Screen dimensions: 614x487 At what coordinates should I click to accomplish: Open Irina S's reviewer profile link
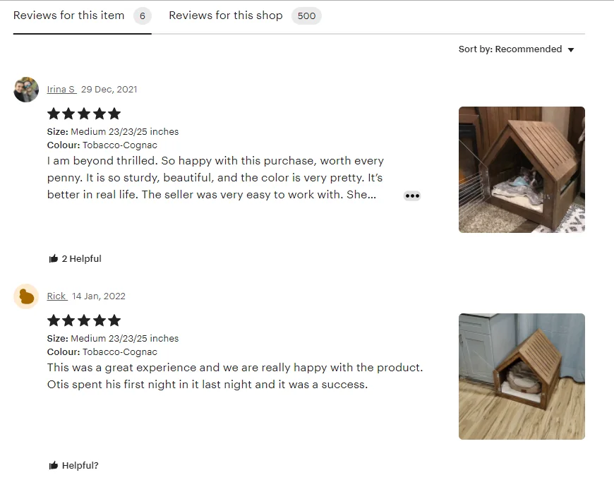tap(61, 89)
